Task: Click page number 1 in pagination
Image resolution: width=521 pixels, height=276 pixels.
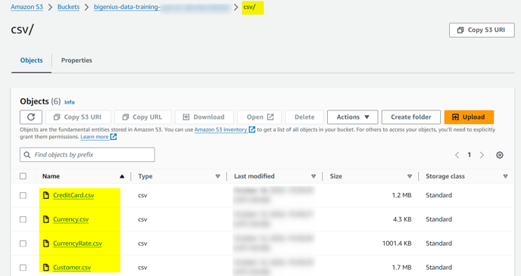Action: (x=470, y=154)
